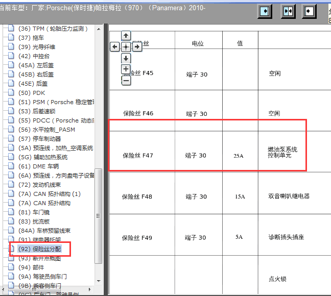Open (55) PDCC tree item
Screen dimensions: 331x296
click(56, 120)
